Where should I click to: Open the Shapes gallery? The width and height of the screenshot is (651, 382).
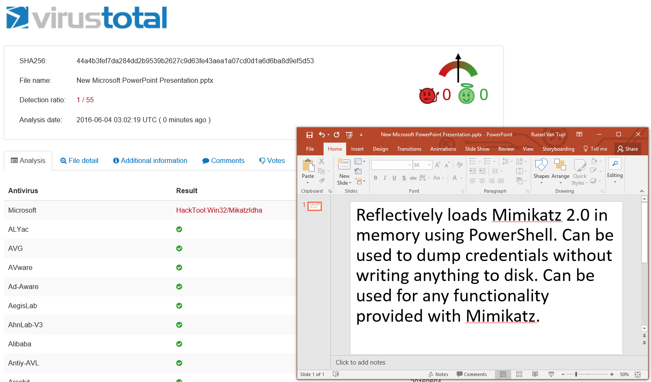[541, 171]
